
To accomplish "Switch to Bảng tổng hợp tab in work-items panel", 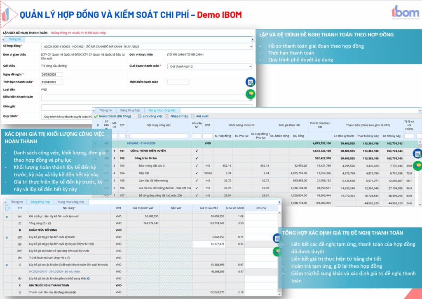I will tap(130, 111).
